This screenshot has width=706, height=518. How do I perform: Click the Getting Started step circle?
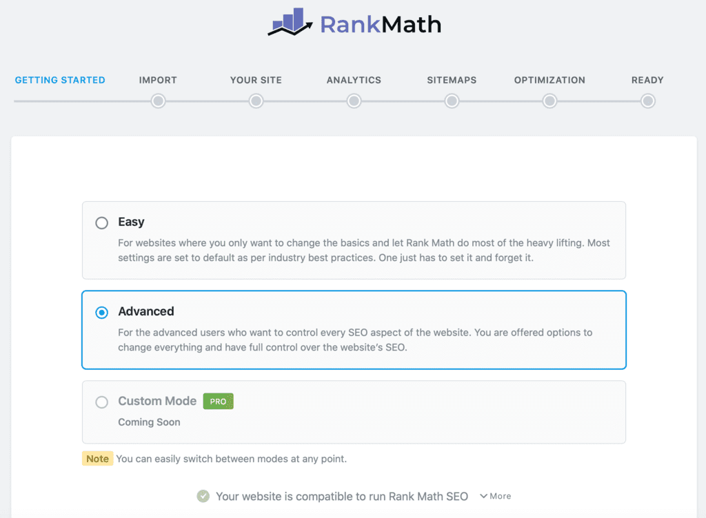[x=60, y=101]
